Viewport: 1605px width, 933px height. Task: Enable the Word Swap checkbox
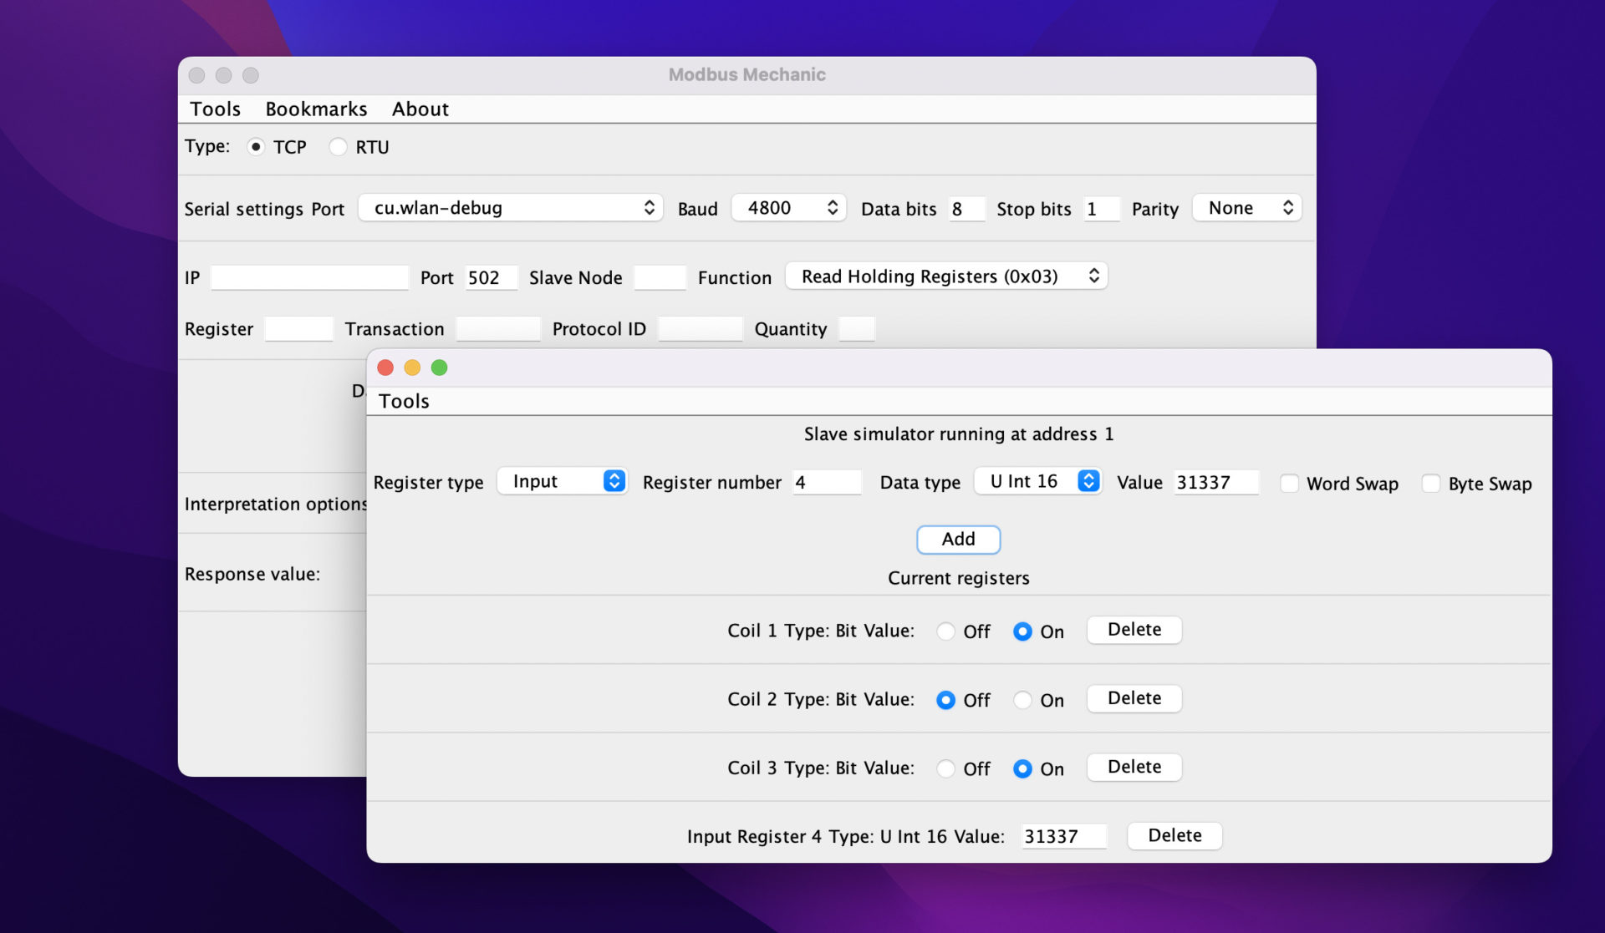tap(1290, 484)
